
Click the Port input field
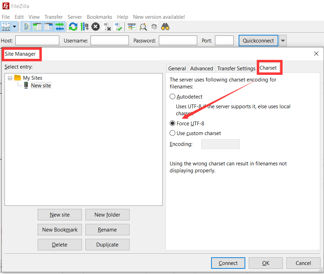pos(224,40)
